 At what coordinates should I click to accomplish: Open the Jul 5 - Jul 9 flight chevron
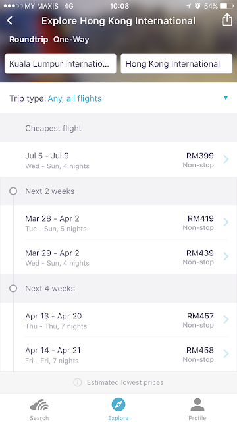pos(226,160)
